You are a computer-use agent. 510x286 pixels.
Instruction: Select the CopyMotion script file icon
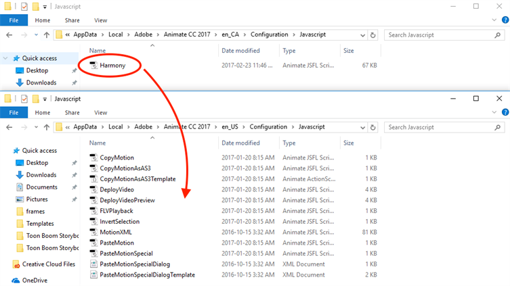coord(94,158)
